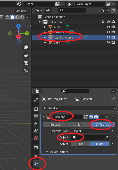This screenshot has height=170, width=118.
Task: Select the Scene Collection row
Action: tap(75, 17)
